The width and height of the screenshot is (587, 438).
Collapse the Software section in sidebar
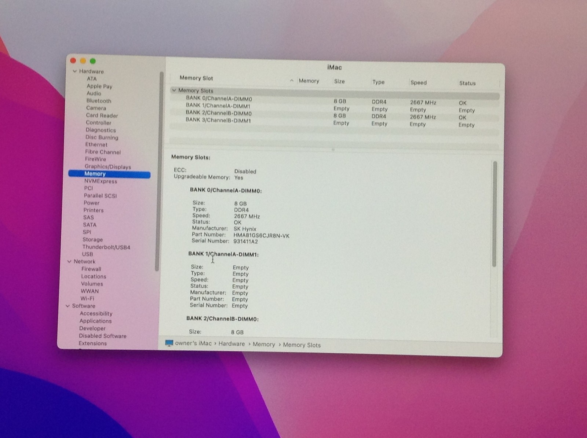coord(68,306)
